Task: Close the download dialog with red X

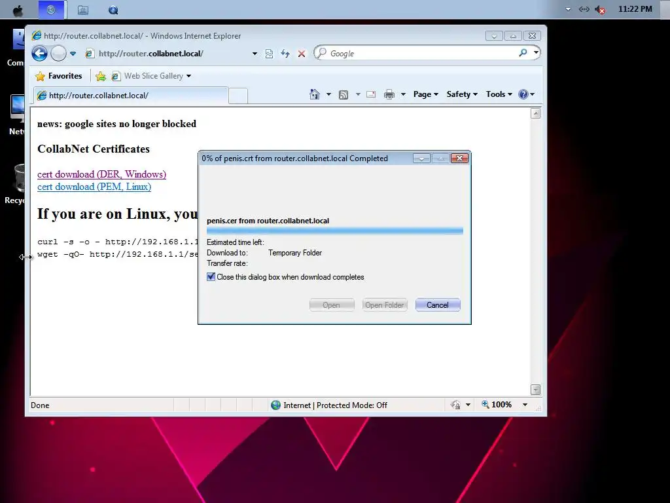Action: [459, 158]
